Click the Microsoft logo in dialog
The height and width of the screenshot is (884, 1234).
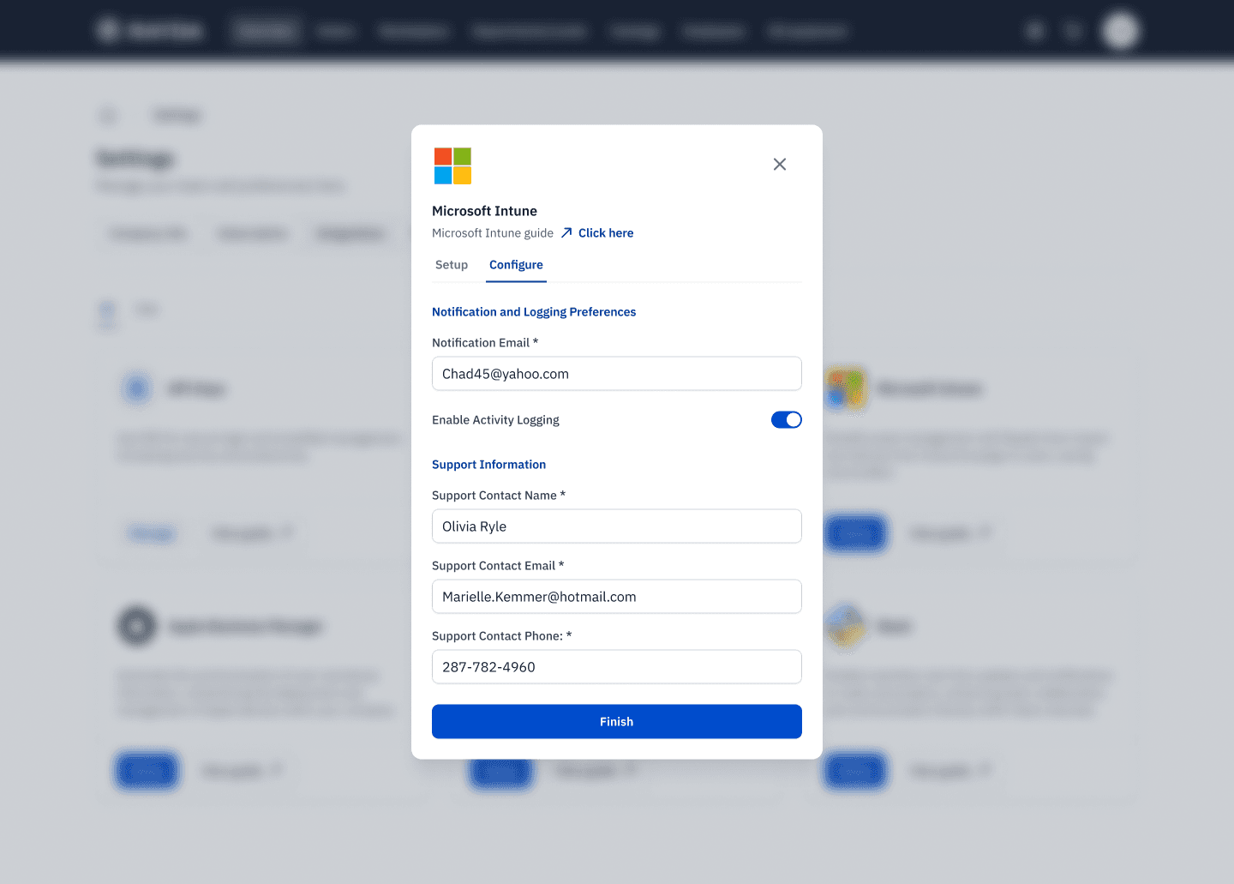(x=452, y=165)
